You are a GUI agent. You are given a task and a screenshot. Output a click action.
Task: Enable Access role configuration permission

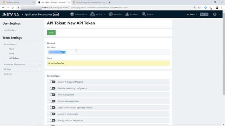[x=52, y=101]
